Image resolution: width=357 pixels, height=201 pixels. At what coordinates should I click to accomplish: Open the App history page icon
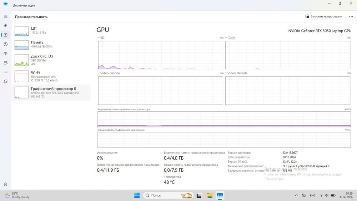tap(5, 44)
